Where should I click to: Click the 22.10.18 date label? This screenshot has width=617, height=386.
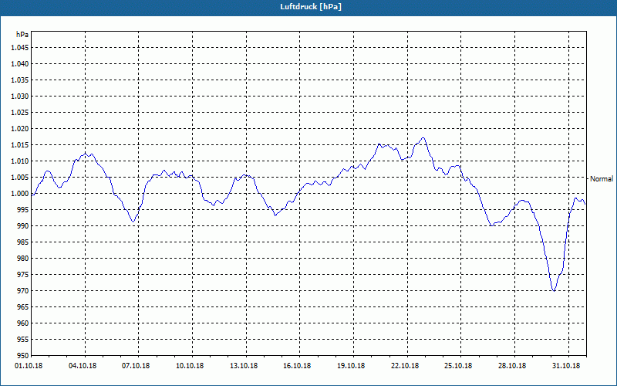point(405,366)
